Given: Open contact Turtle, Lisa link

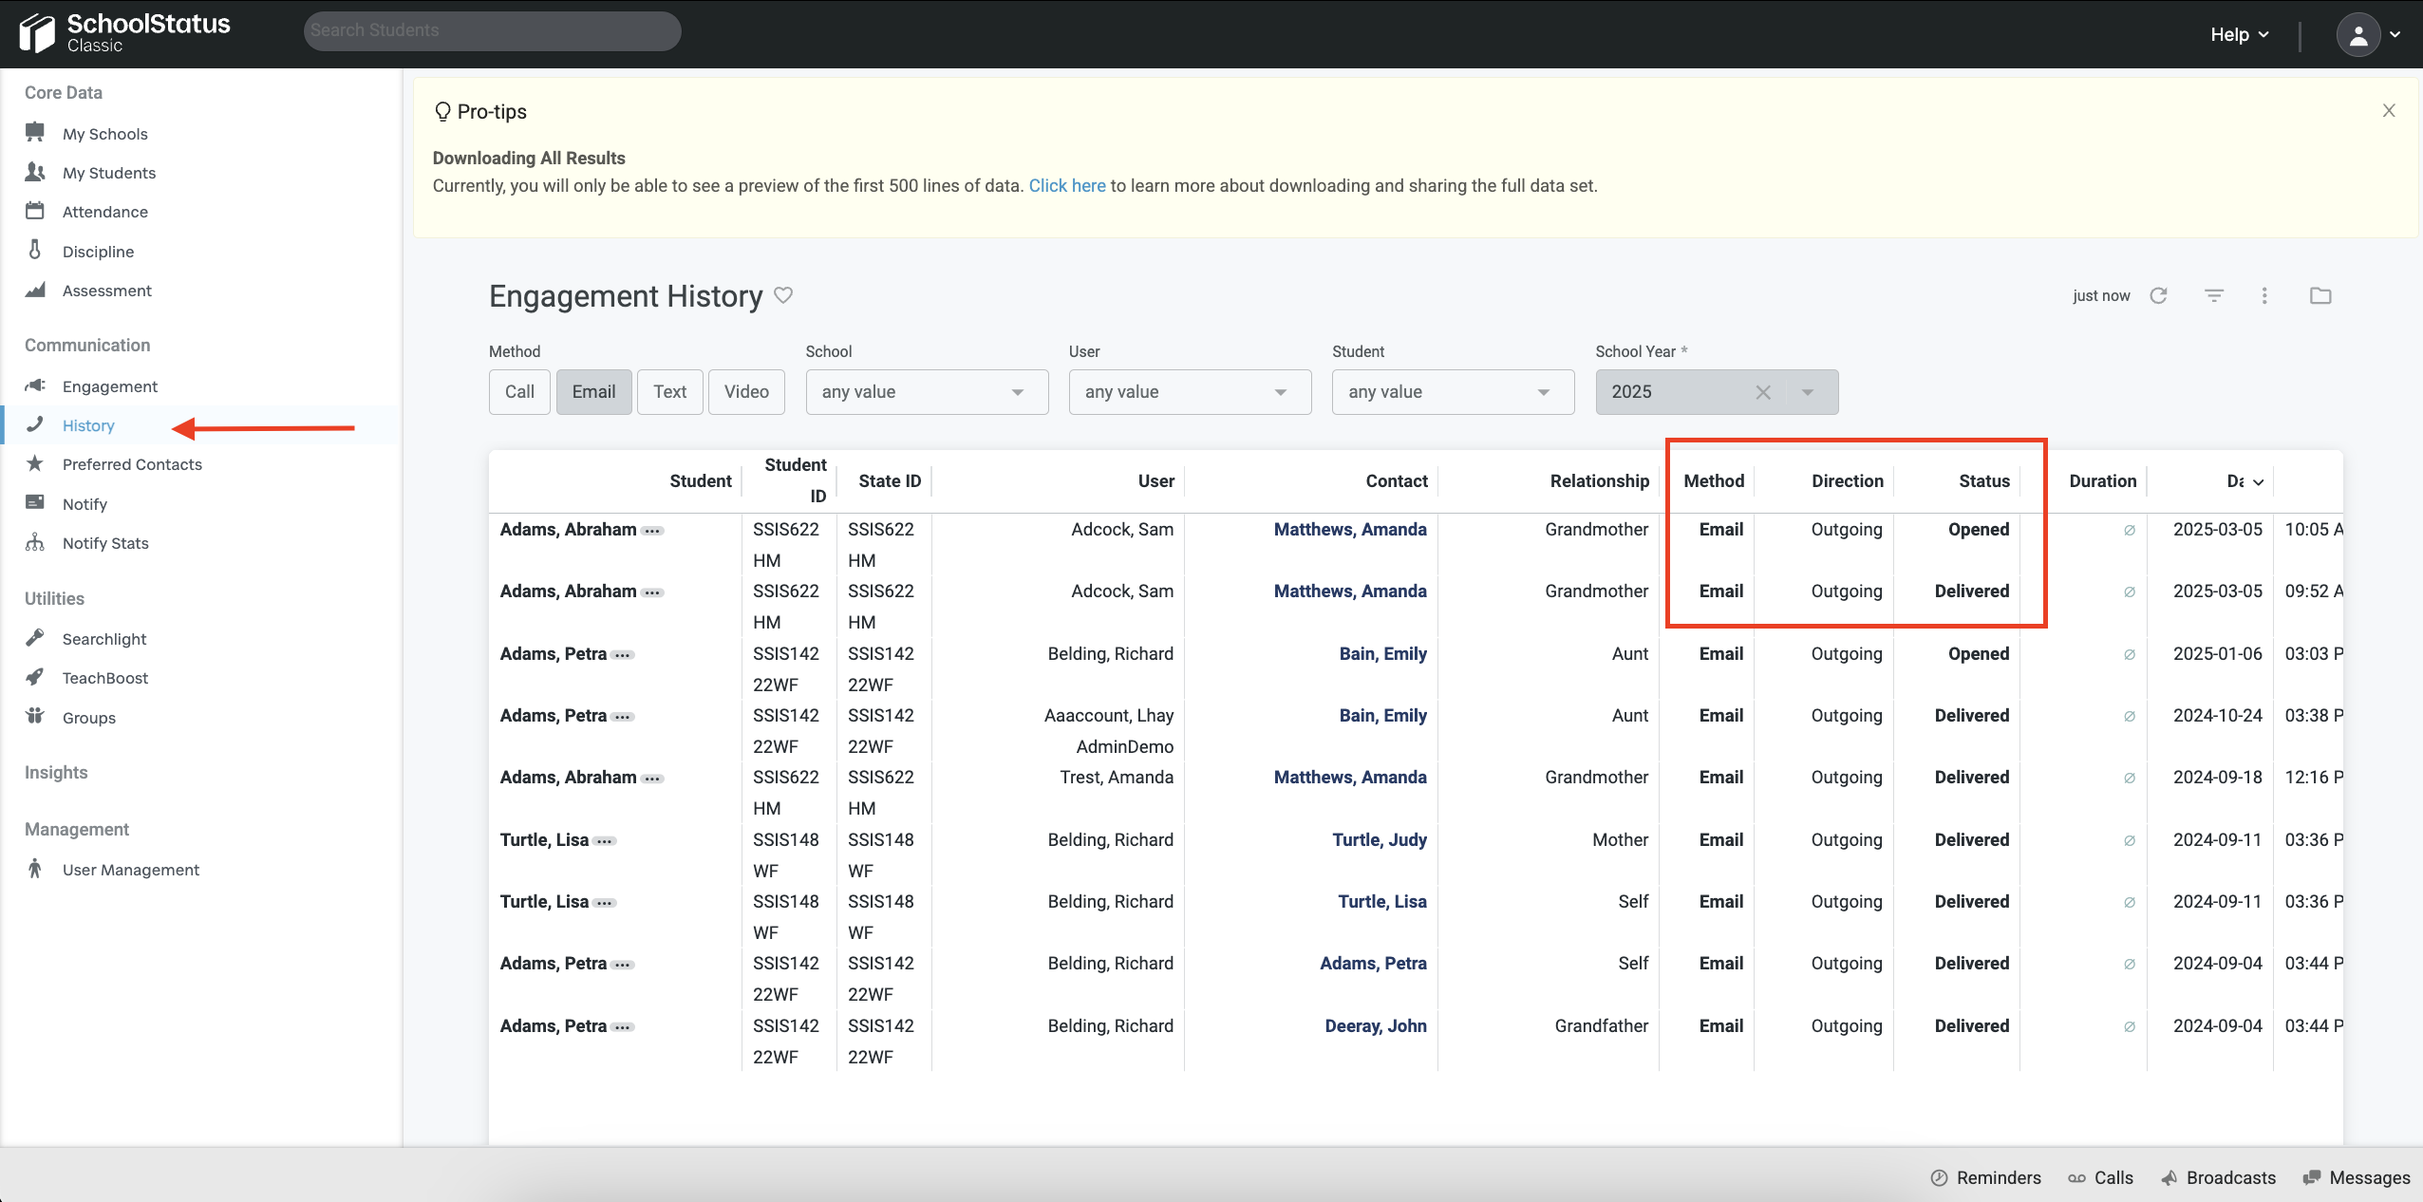Looking at the screenshot, I should pos(1382,901).
